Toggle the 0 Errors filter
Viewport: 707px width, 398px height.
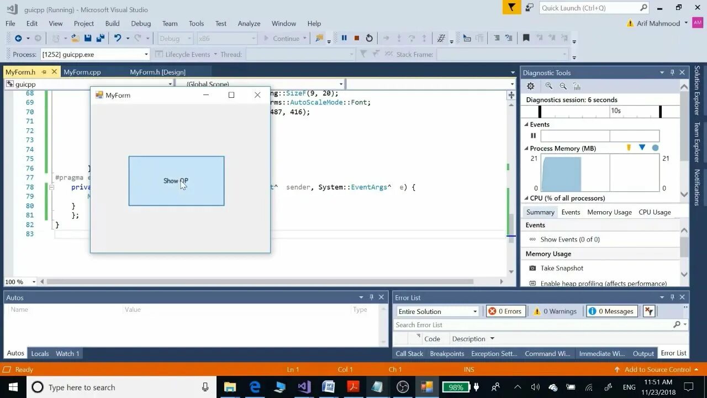coord(505,311)
